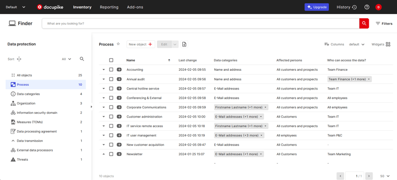This screenshot has width=397, height=180.
Task: Open the All filter dropdown in sidebar
Action: click(67, 59)
